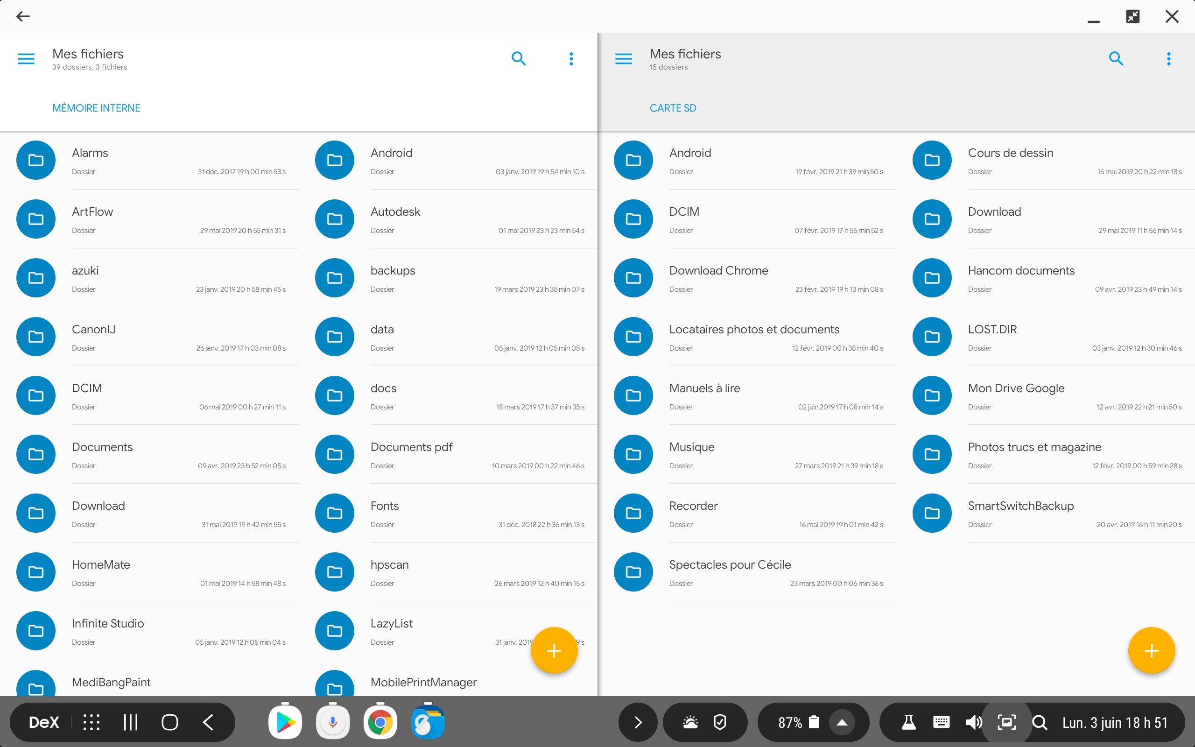The height and width of the screenshot is (747, 1195).
Task: Open the apps grid in the taskbar
Action: click(x=91, y=722)
